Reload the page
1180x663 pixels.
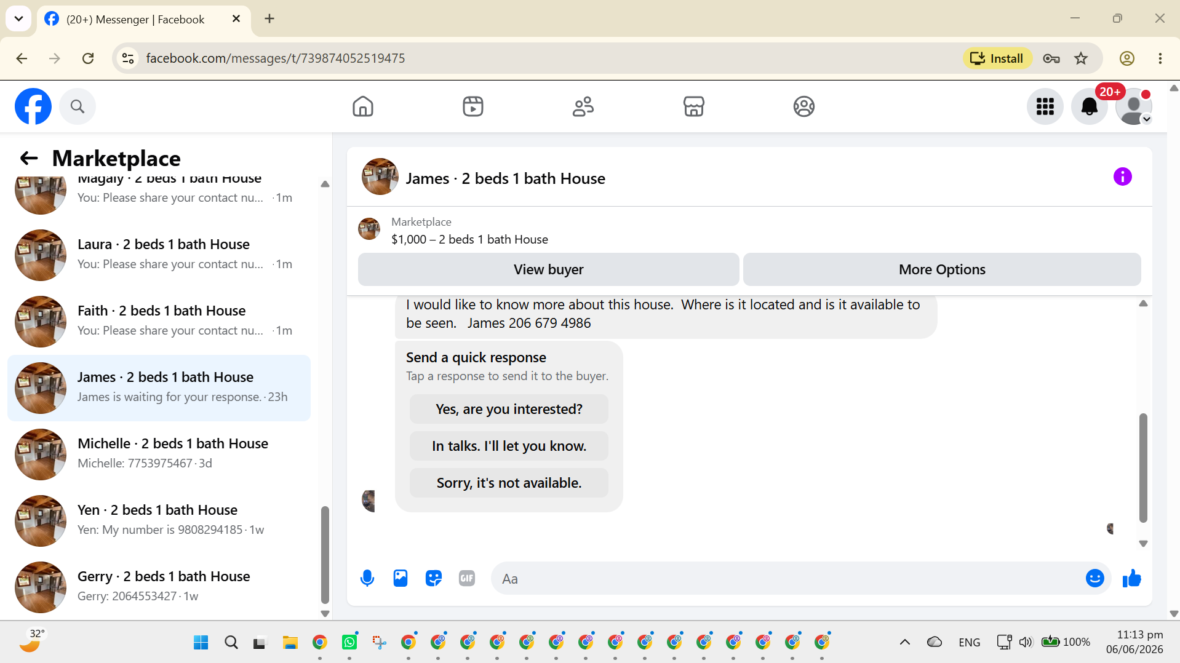(x=88, y=58)
